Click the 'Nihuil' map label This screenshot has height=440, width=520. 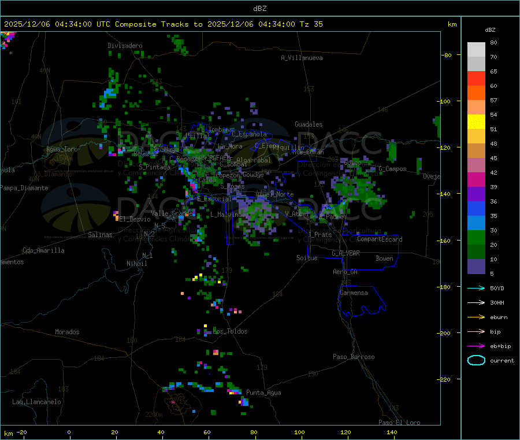pyautogui.click(x=136, y=264)
